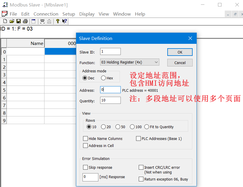The width and height of the screenshot is (243, 187).
Task: Click the 'PLC address = 40001' label
Action: pos(140,90)
